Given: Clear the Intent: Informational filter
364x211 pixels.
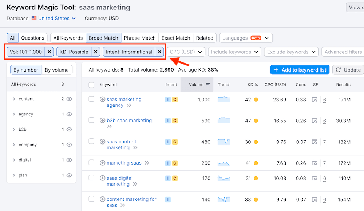Looking at the screenshot, I should [159, 52].
